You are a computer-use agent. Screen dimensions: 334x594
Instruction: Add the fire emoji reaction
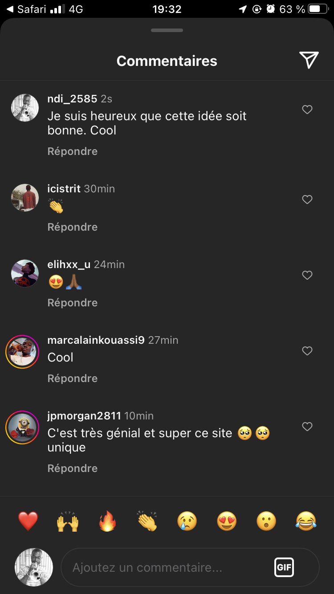(x=108, y=521)
